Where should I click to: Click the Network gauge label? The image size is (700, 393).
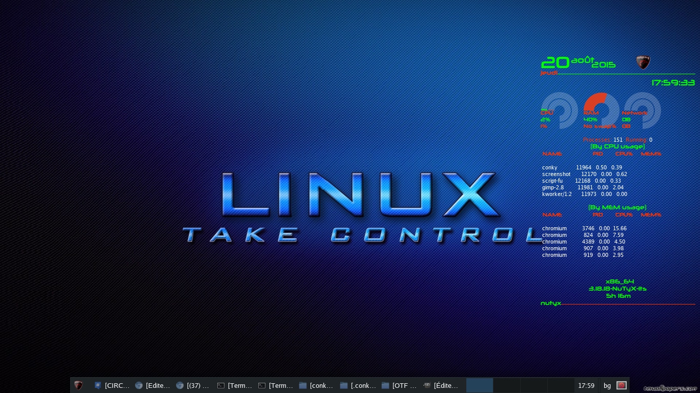[634, 113]
